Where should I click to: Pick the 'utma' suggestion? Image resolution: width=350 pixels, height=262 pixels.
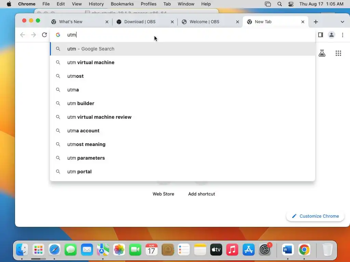coord(183,90)
